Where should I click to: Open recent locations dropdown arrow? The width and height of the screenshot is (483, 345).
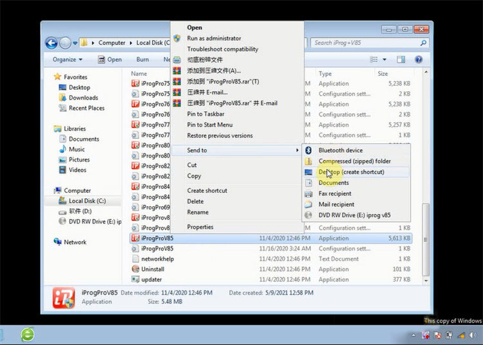(75, 43)
